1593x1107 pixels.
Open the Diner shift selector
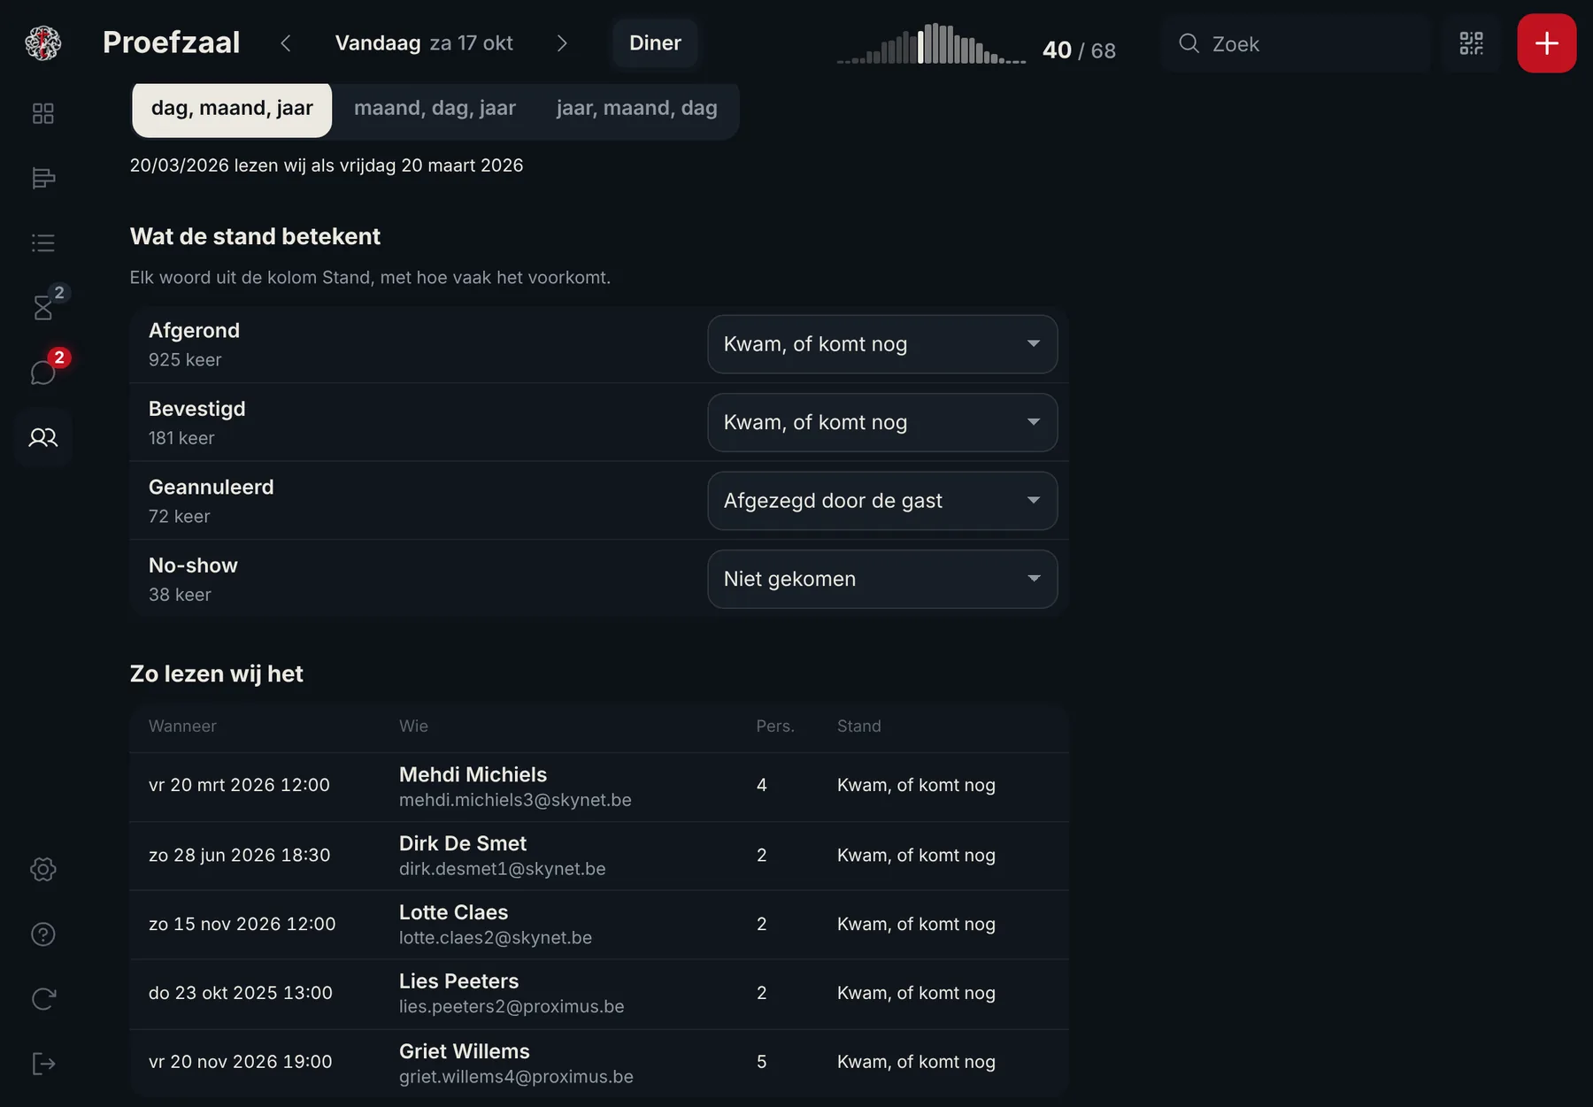(655, 42)
